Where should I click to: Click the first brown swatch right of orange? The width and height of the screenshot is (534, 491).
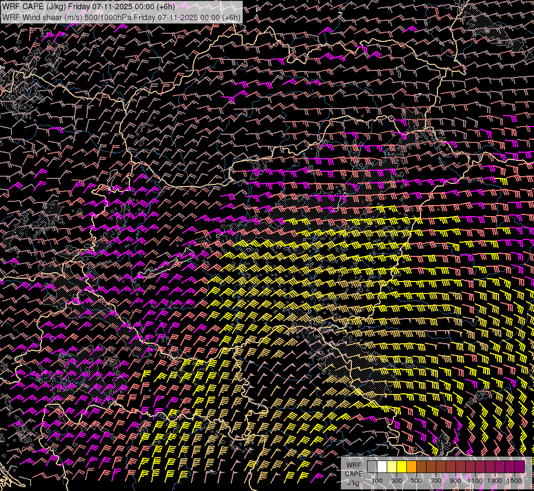click(x=421, y=467)
